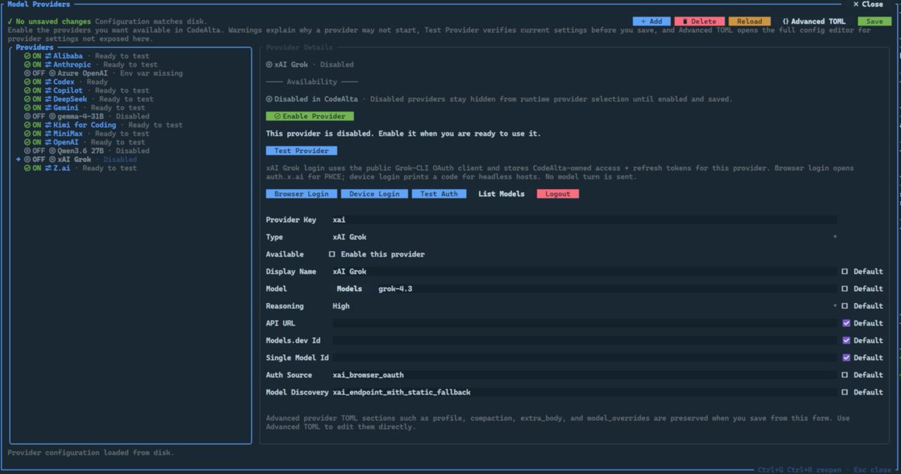
Task: Click the green check status icon on Anthropic row
Action: point(27,64)
